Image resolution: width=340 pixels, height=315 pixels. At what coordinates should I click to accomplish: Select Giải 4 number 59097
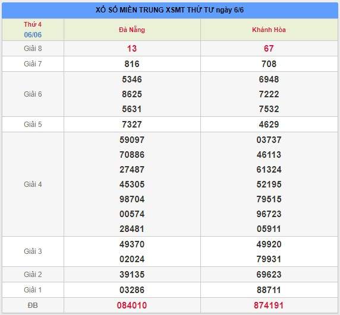click(132, 140)
